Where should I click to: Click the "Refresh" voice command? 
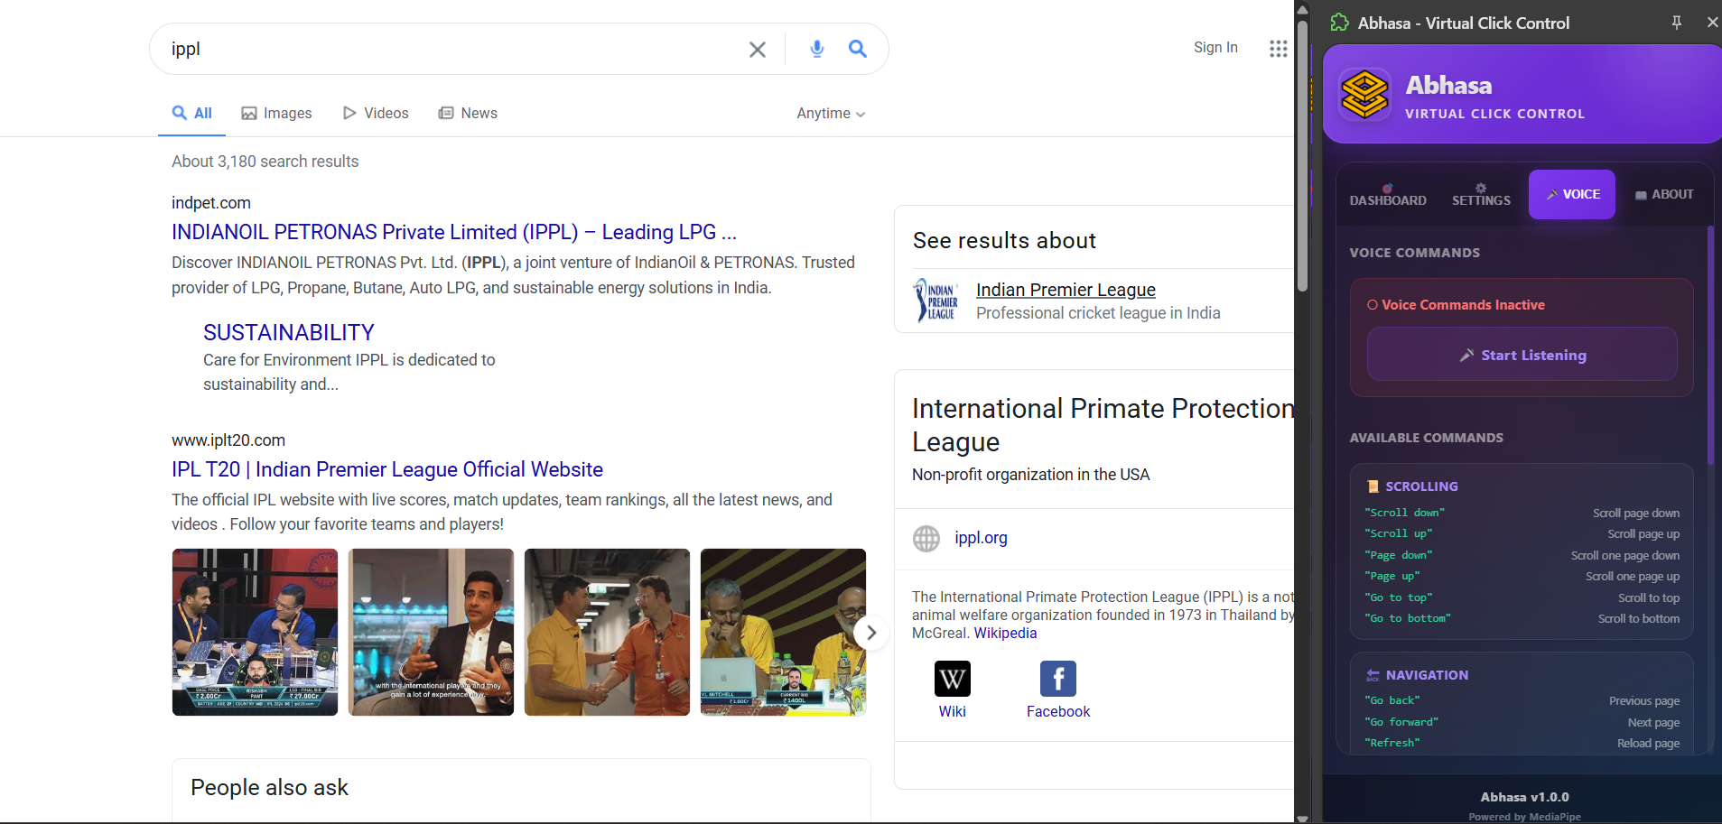coord(1392,743)
